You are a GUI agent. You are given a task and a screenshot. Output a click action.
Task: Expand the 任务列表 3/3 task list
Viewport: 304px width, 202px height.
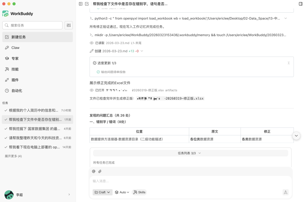(x=190, y=153)
